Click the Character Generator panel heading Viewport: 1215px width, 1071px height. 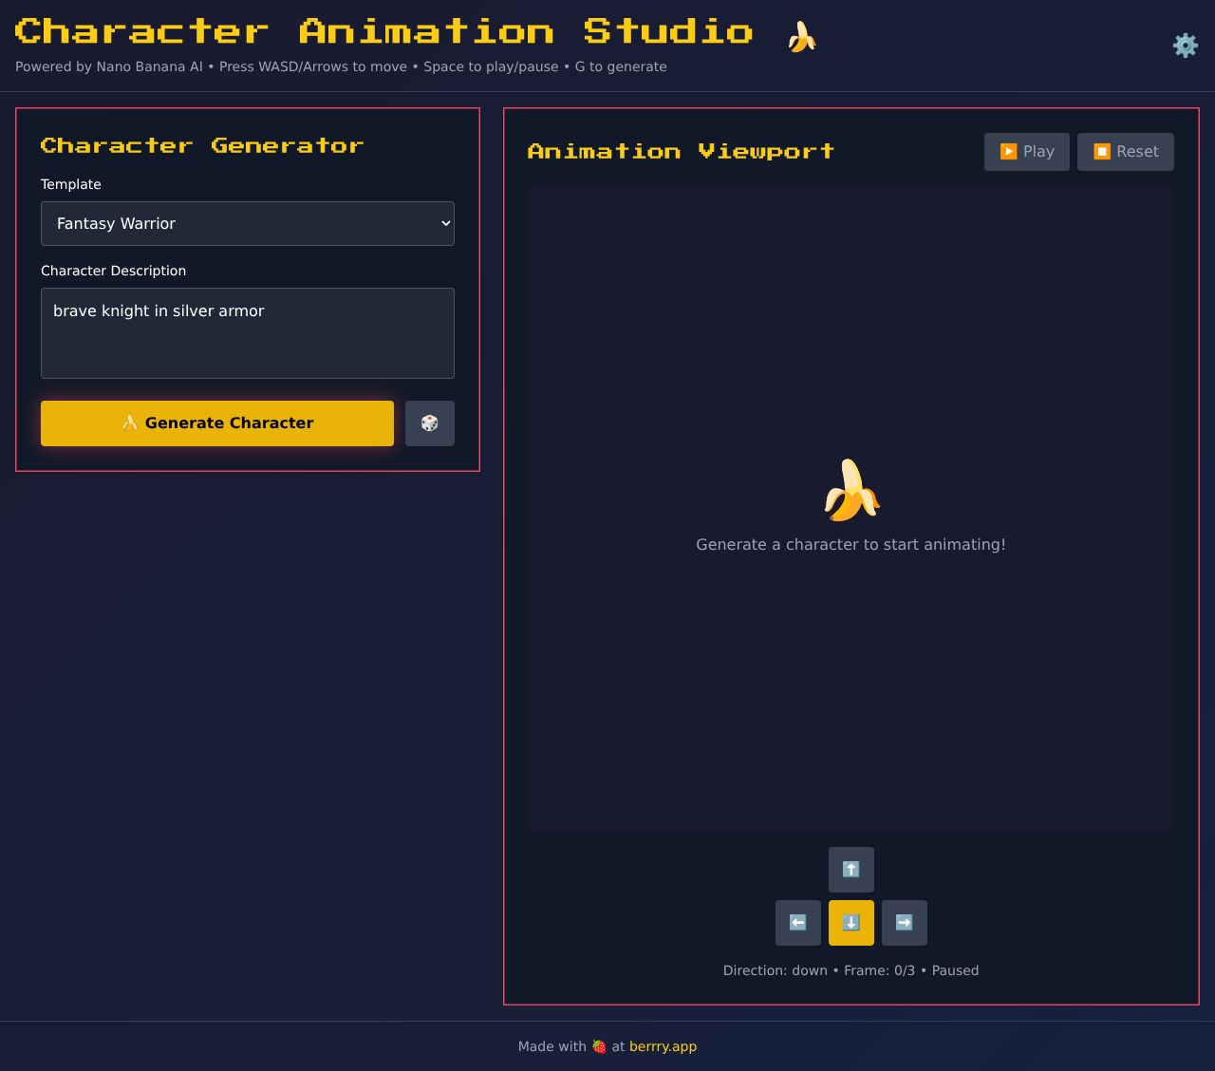point(202,145)
